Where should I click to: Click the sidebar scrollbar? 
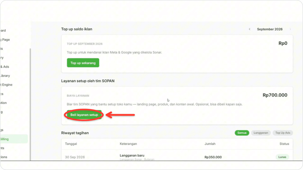(x=30, y=104)
